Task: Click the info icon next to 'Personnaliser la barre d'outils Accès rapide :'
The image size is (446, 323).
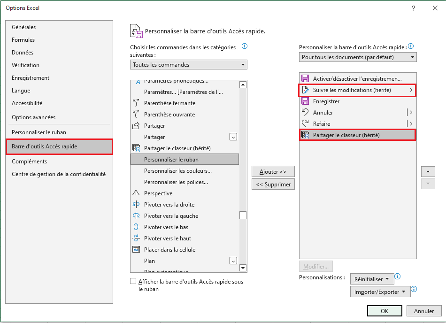Action: coord(411,46)
